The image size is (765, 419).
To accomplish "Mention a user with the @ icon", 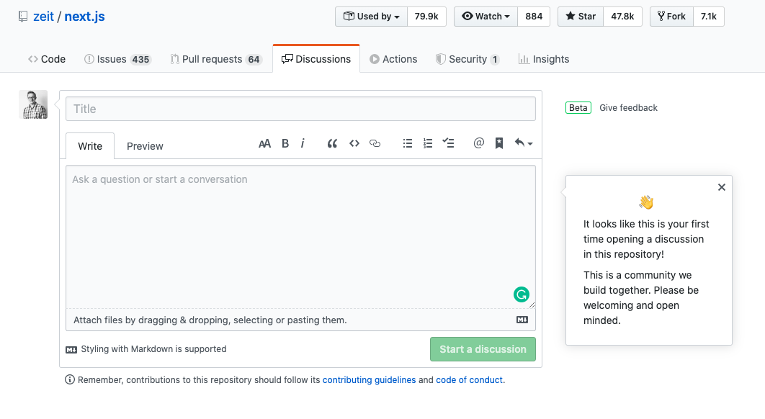I will (x=478, y=143).
